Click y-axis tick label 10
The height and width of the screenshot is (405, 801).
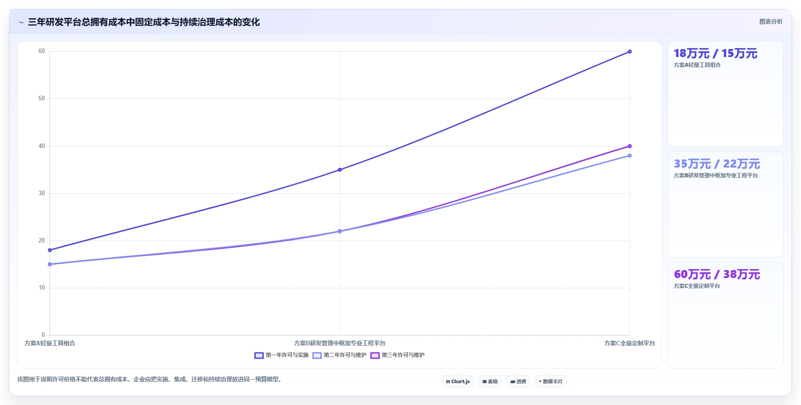pos(42,288)
